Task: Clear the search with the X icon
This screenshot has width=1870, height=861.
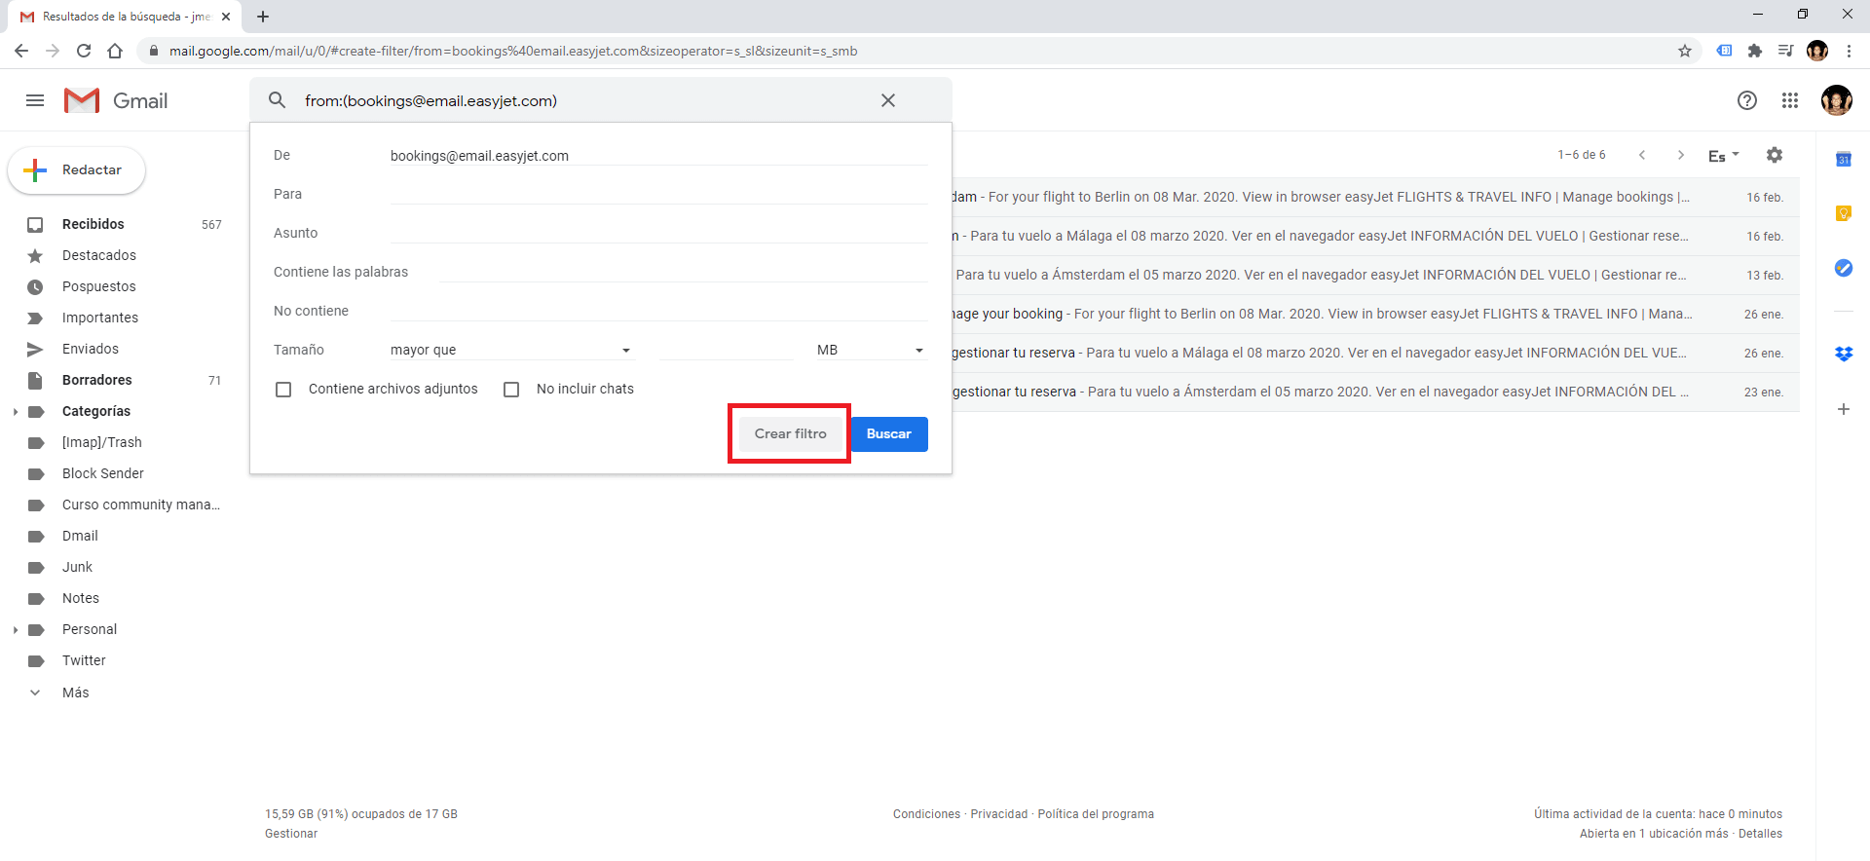Action: tap(888, 100)
